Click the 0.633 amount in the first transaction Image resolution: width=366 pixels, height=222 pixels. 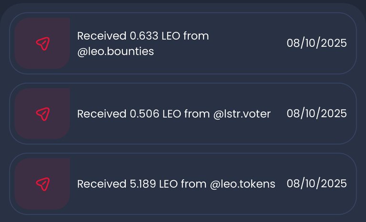click(144, 36)
